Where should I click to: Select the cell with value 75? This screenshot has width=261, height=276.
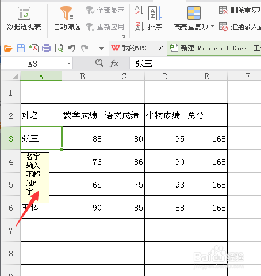(x=124, y=184)
